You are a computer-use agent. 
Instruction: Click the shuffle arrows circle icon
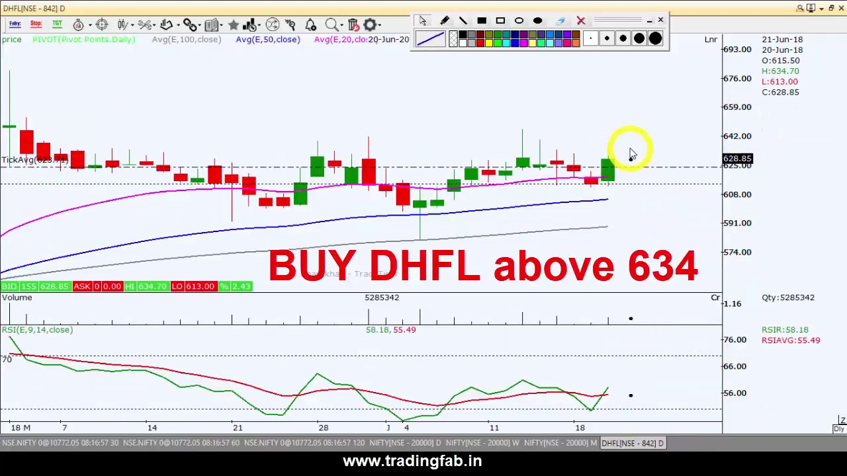(x=272, y=24)
